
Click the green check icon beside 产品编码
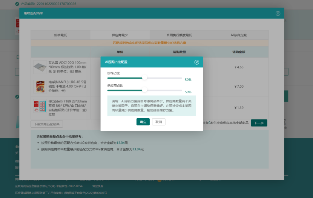(x=17, y=4)
